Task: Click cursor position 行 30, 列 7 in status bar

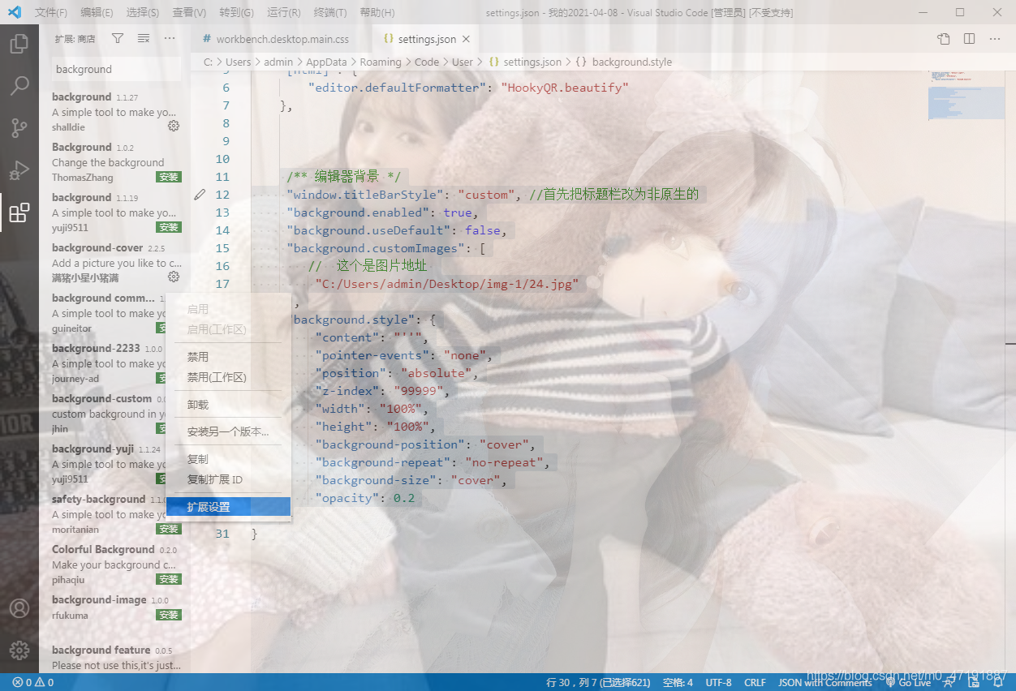Action: click(598, 682)
